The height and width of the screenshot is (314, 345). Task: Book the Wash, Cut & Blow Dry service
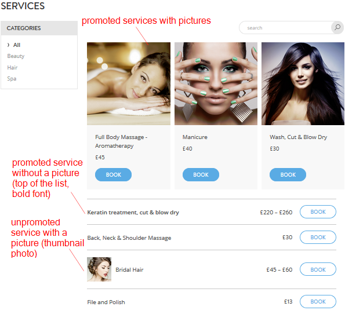288,174
